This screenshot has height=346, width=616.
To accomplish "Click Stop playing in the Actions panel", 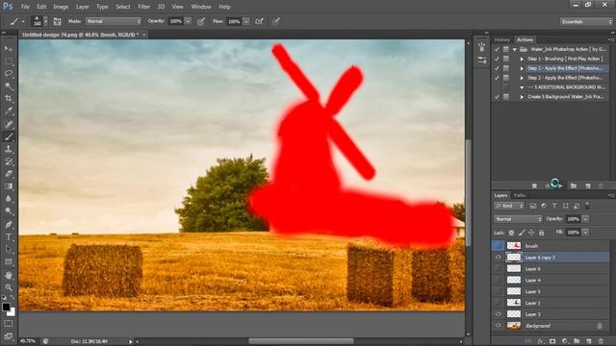I will pos(534,185).
